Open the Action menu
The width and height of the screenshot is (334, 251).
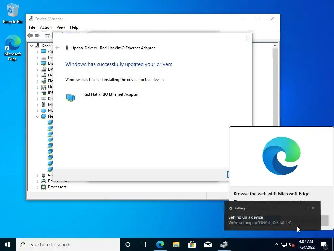(46, 27)
